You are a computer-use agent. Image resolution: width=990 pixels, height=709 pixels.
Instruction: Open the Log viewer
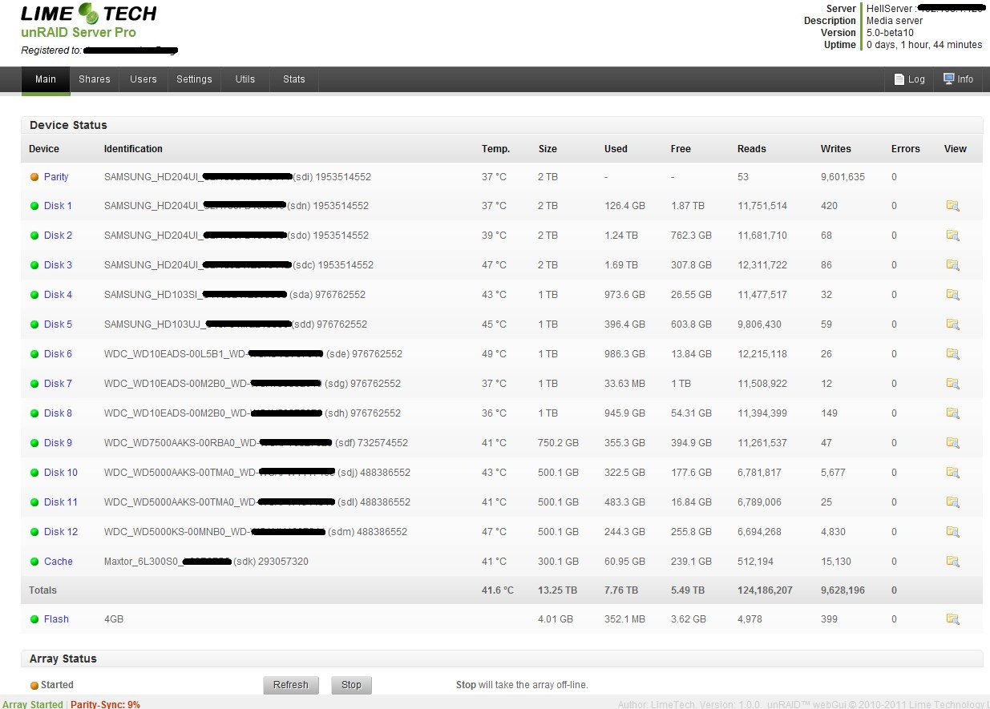(909, 79)
